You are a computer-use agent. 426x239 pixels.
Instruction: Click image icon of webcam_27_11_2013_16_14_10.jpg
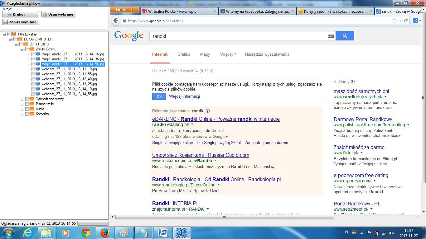38,89
